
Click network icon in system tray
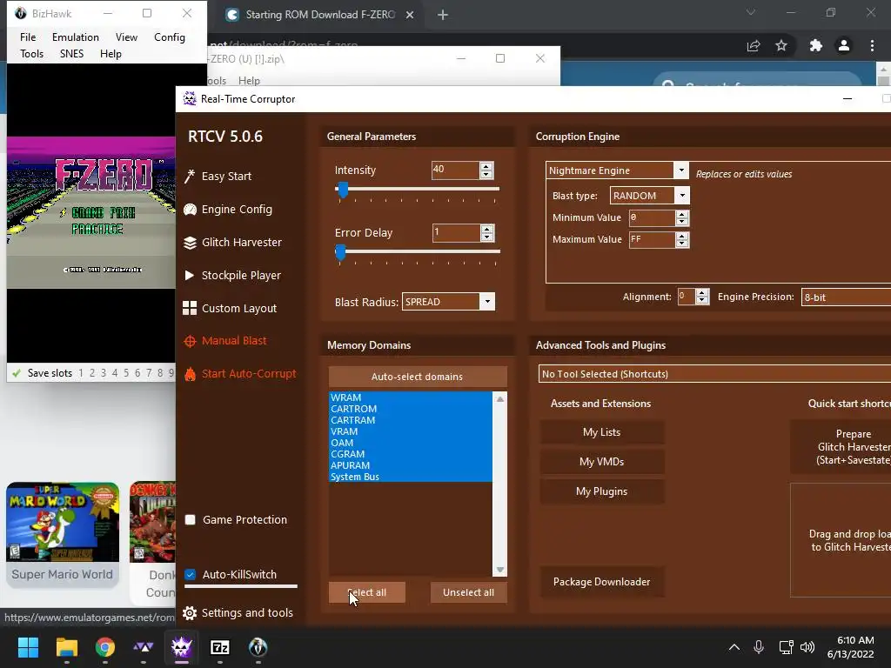click(786, 647)
